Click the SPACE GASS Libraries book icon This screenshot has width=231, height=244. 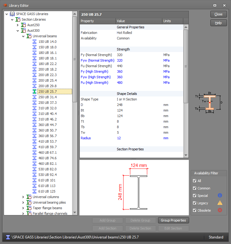[x=12, y=14]
